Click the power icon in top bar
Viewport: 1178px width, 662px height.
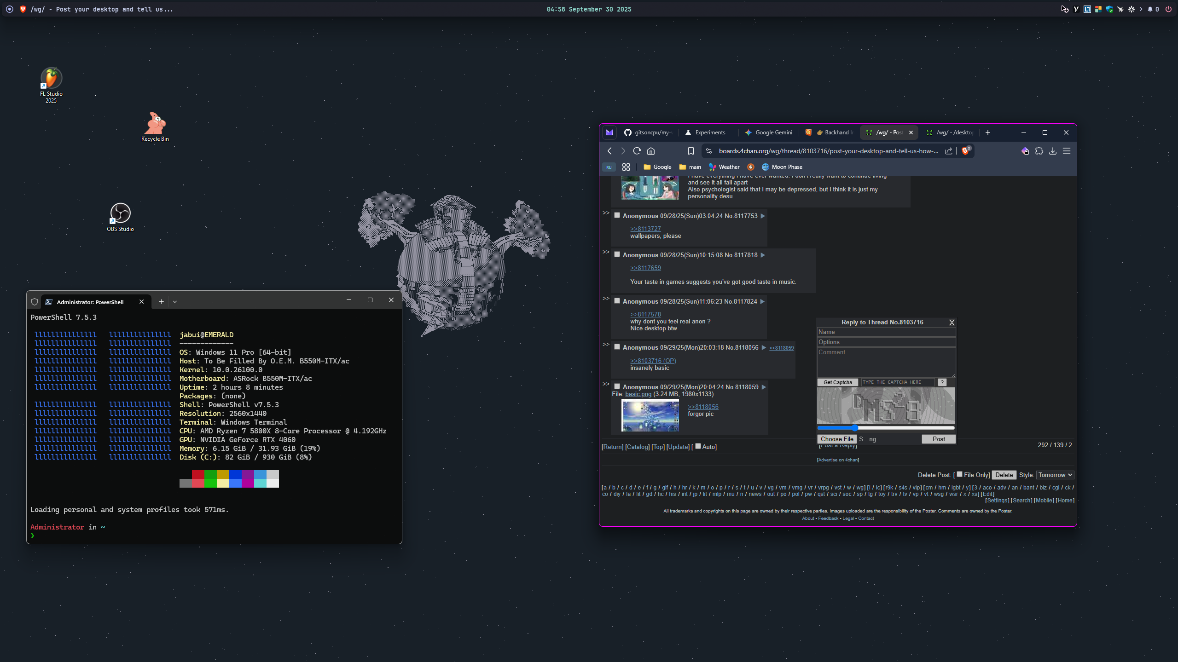coord(1168,9)
